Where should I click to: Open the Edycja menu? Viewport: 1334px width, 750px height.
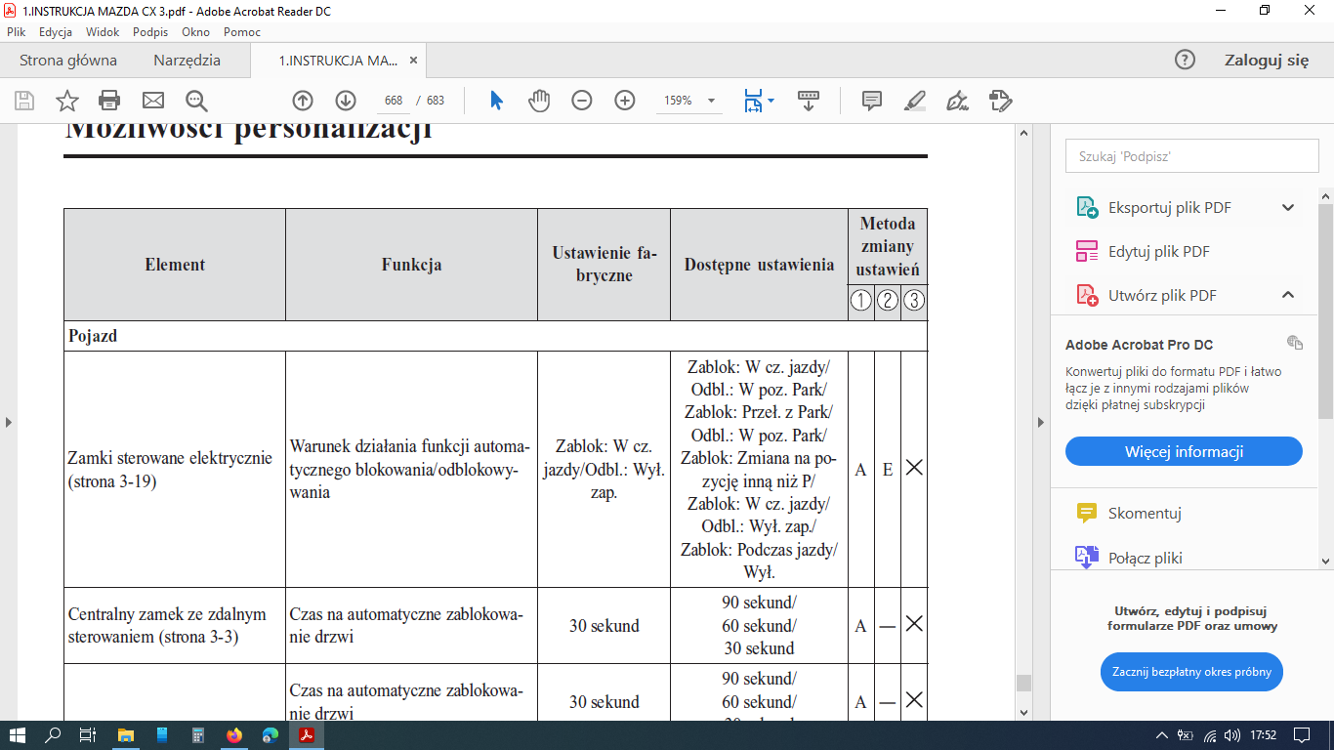(x=56, y=32)
